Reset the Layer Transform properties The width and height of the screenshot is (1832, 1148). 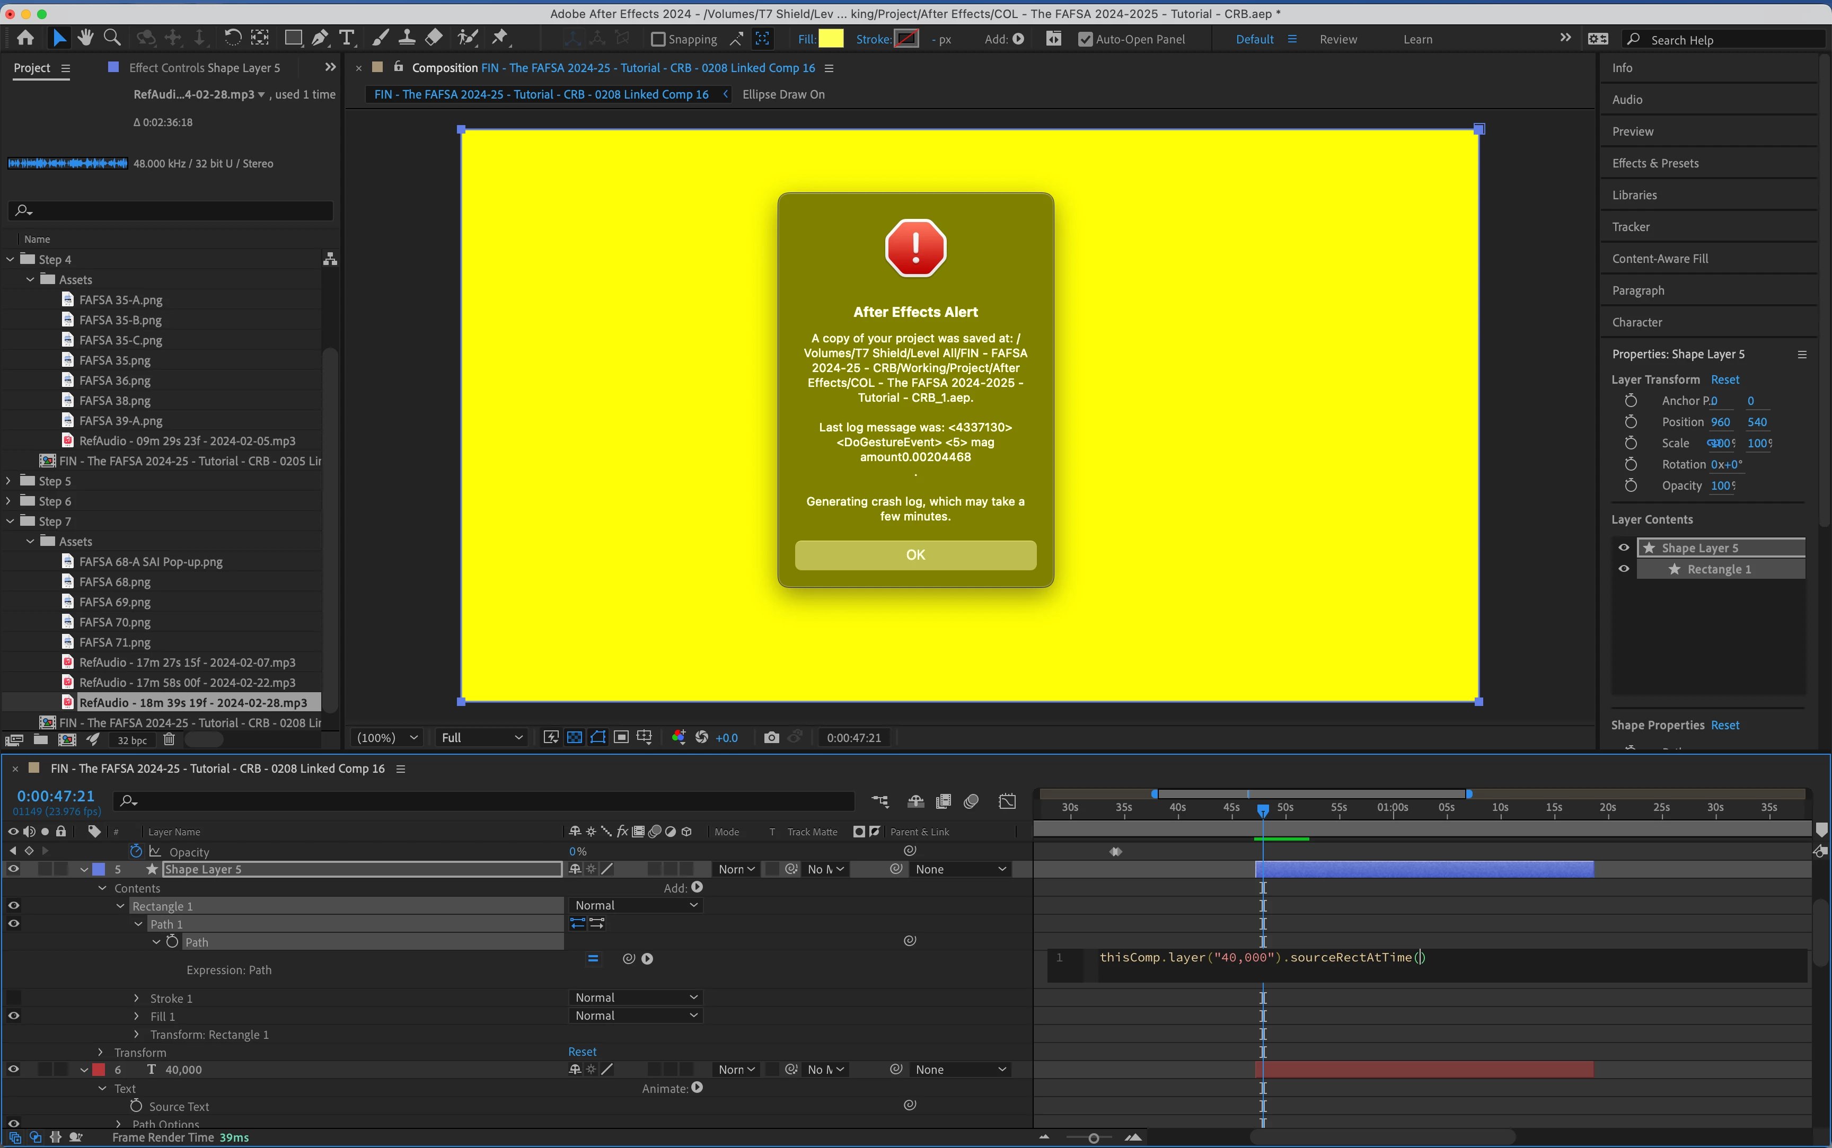[1724, 379]
